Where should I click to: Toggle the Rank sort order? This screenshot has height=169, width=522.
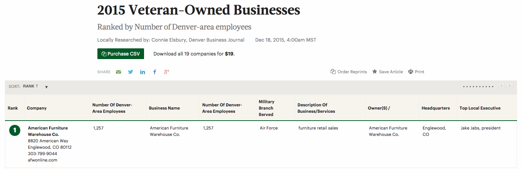pyautogui.click(x=31, y=86)
